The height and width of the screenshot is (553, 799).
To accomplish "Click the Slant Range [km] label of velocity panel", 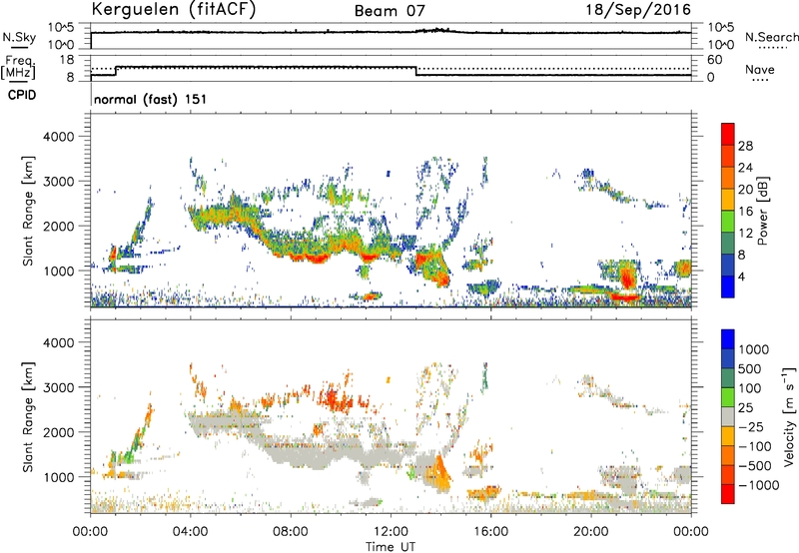I will 28,416.
